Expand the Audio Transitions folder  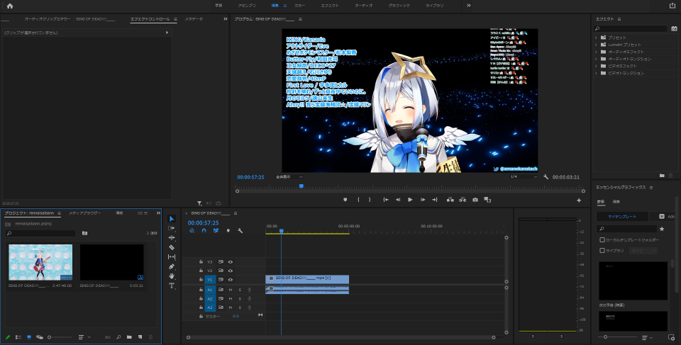pyautogui.click(x=596, y=59)
